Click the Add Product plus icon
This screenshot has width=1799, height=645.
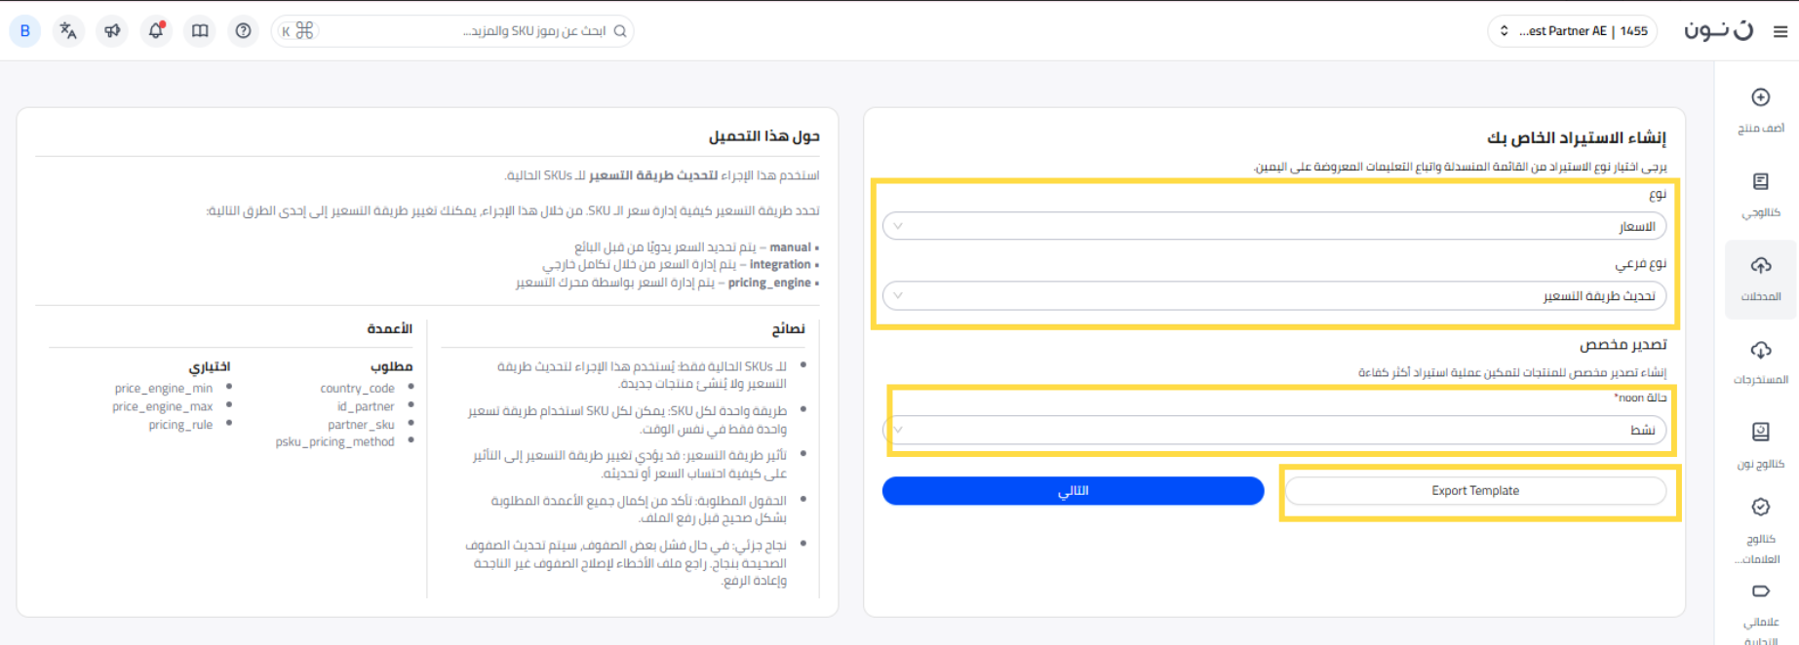tap(1760, 97)
